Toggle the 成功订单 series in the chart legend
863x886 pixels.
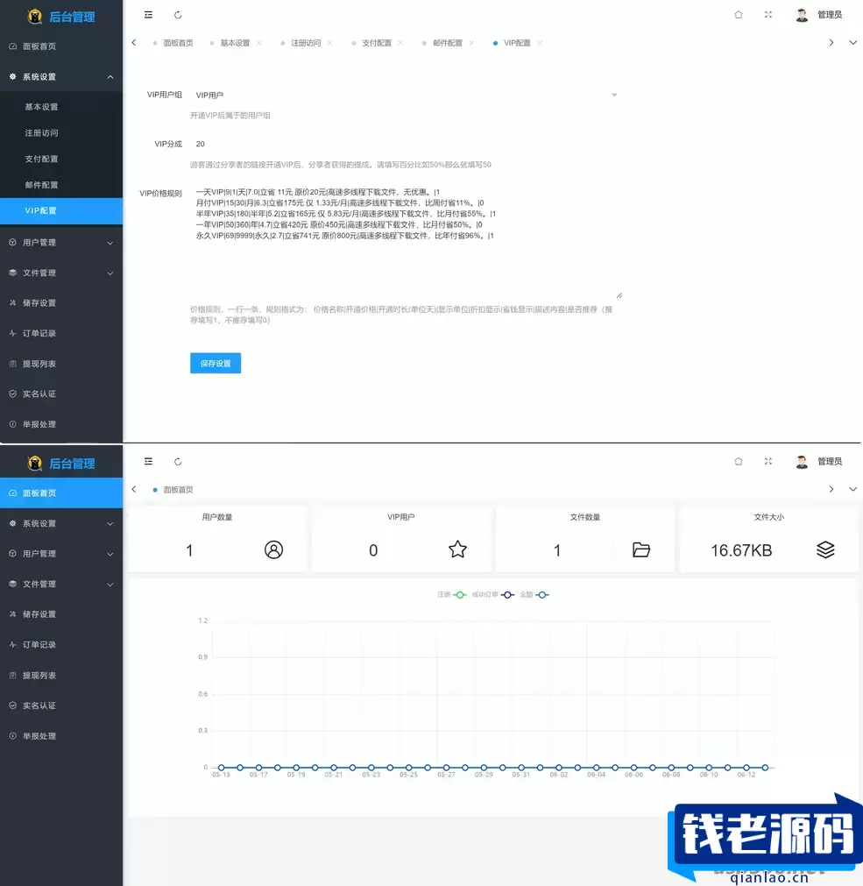click(493, 595)
